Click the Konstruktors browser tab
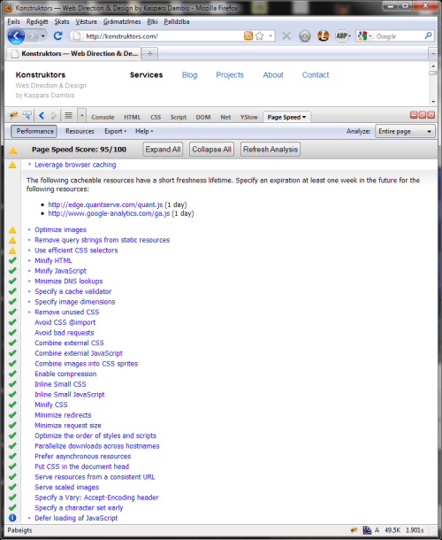Screen dimensions: 442x540 tap(74, 53)
